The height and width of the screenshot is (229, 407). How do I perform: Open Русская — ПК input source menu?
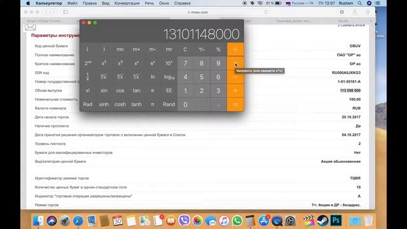[x=300, y=3]
